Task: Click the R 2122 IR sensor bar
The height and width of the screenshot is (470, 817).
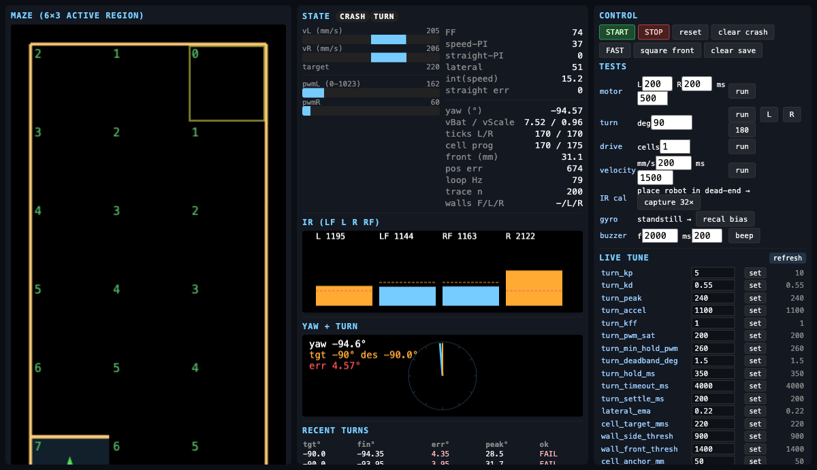Action: [534, 288]
